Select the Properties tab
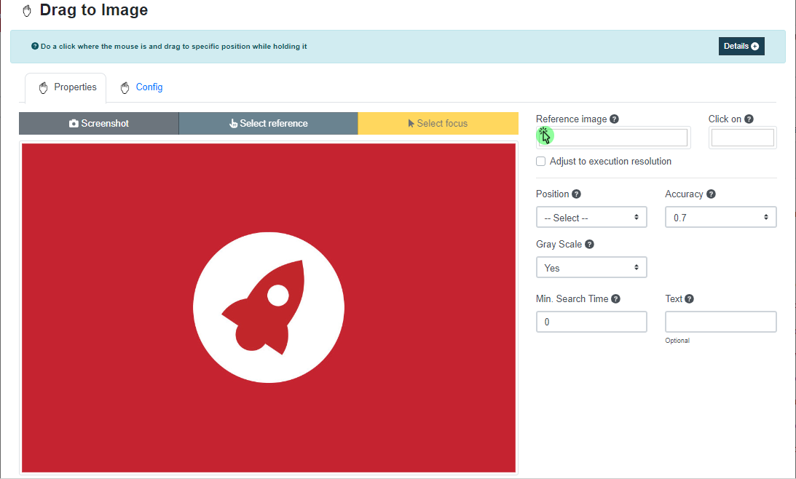 [x=66, y=87]
